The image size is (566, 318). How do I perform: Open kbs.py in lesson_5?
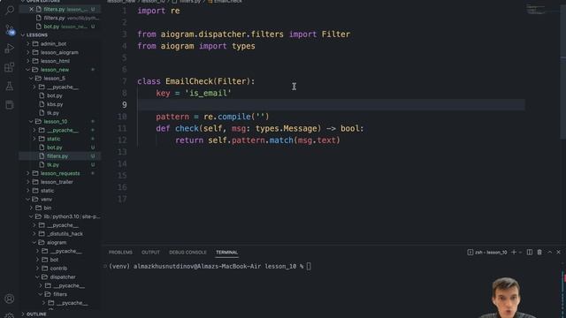point(55,104)
